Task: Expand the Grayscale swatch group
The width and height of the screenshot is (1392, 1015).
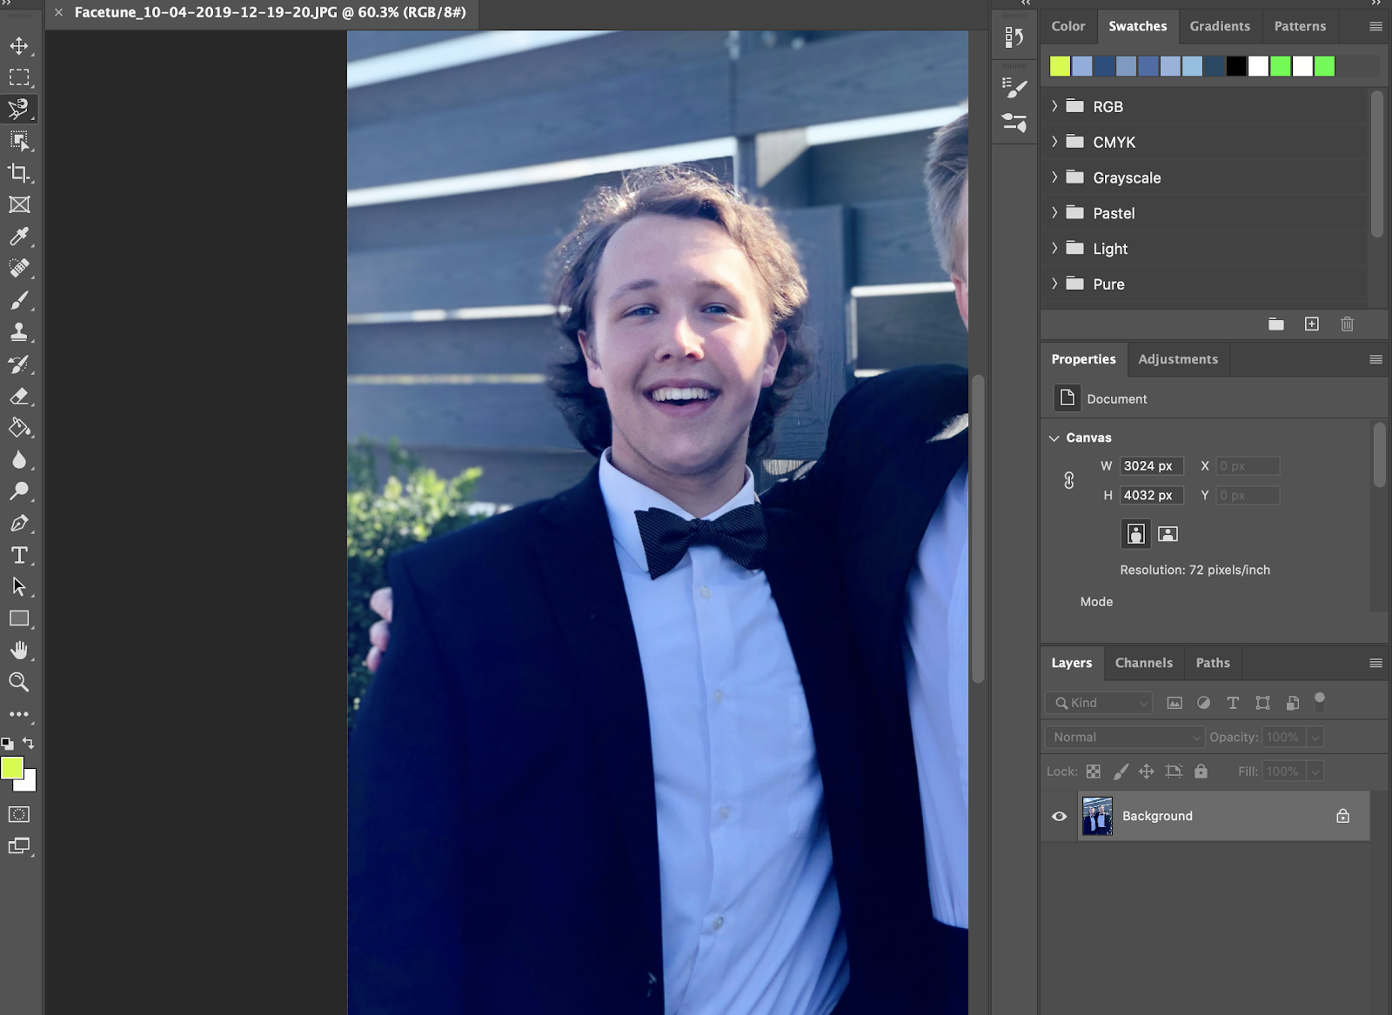Action: click(1054, 177)
